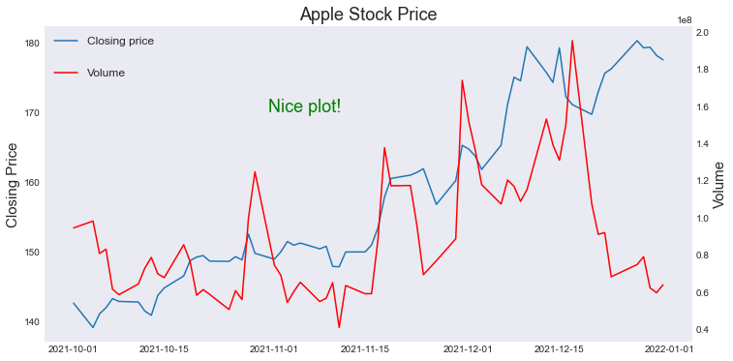Viewport: 733px width, 361px height.
Task: Click the "Apple Stock Price" chart title
Action: click(x=368, y=14)
